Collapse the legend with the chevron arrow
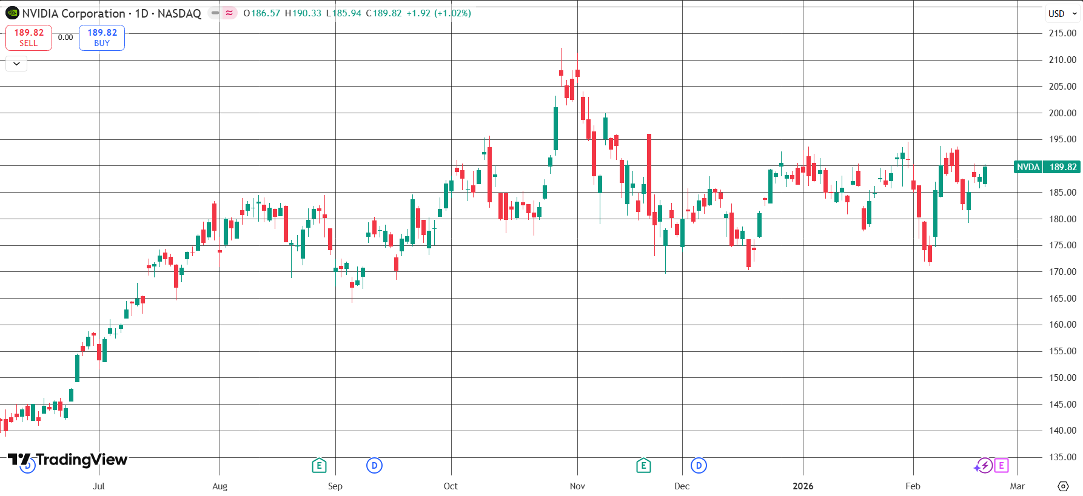 pyautogui.click(x=16, y=64)
